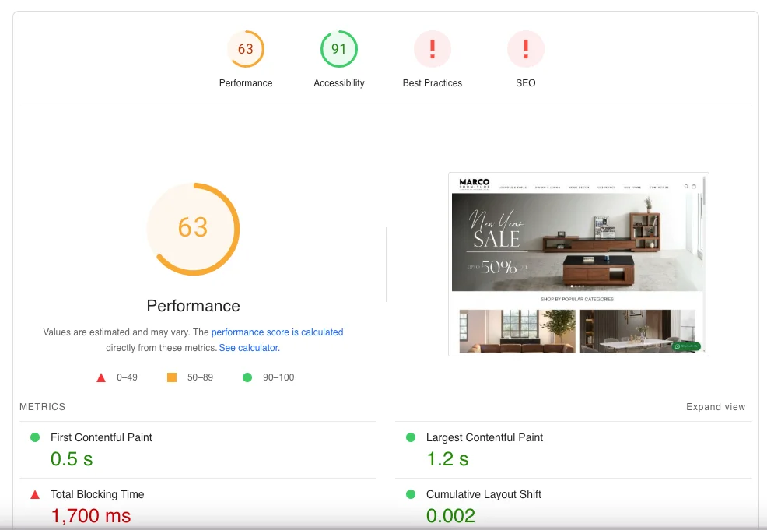767x530 pixels.
Task: Click green status dot beside Cumulative Layout Shift
Action: pyautogui.click(x=411, y=494)
